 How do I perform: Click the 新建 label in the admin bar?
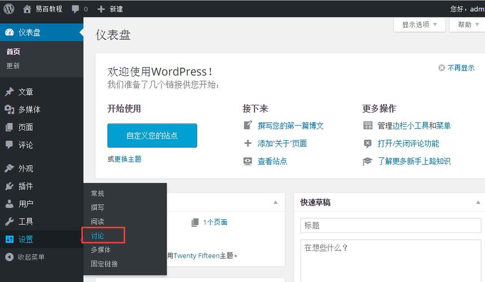[116, 9]
